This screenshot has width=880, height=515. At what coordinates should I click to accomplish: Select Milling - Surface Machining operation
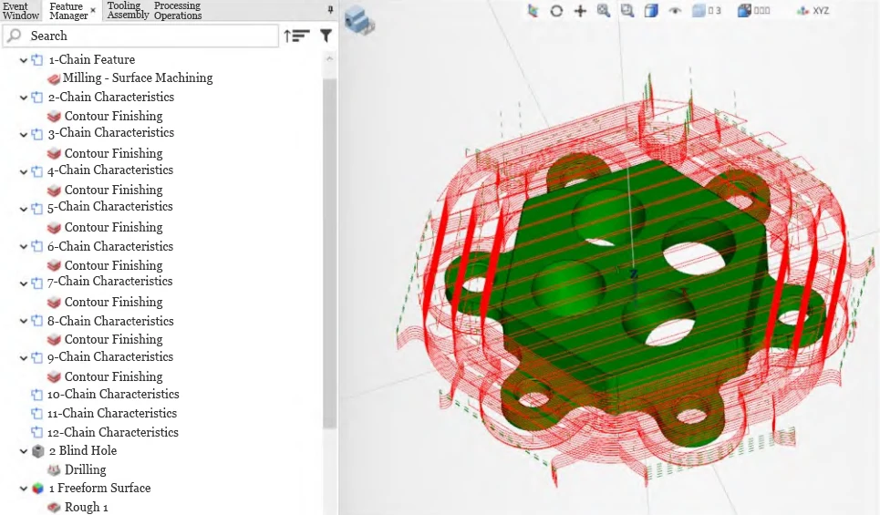[x=137, y=78]
